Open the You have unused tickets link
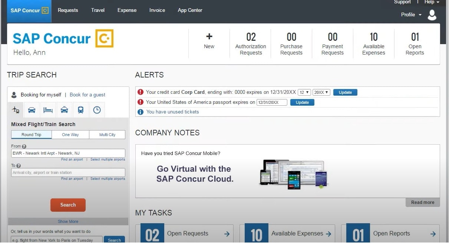 [173, 112]
